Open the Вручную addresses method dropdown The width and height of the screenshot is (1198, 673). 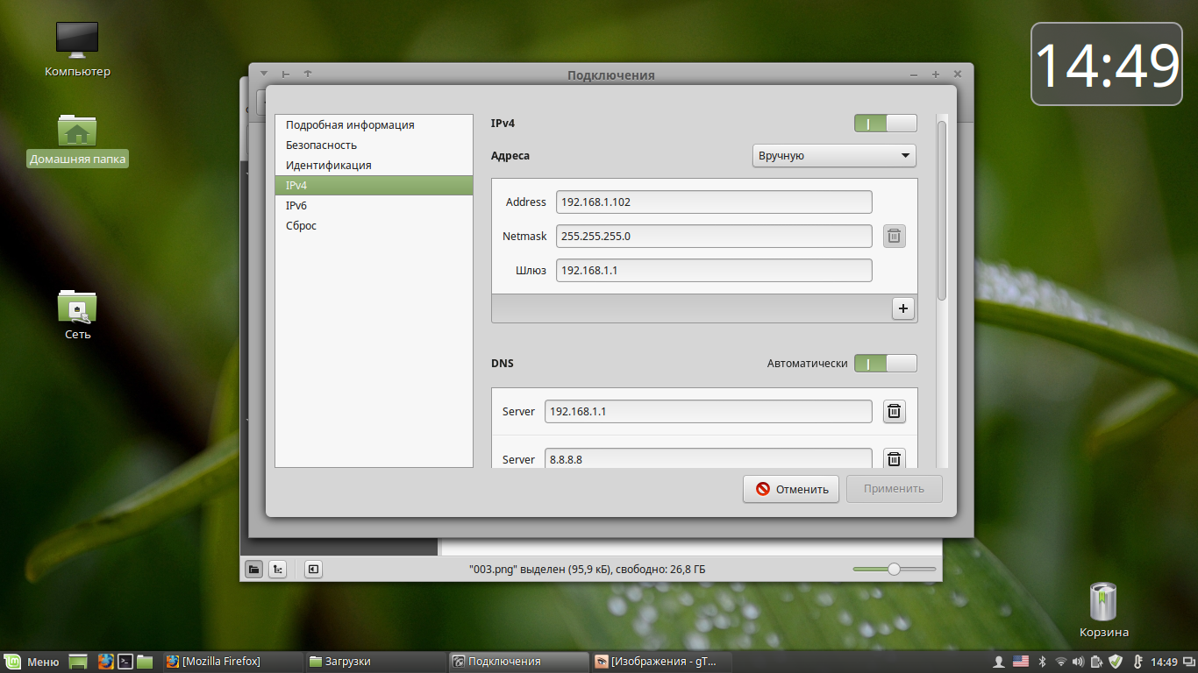point(833,156)
